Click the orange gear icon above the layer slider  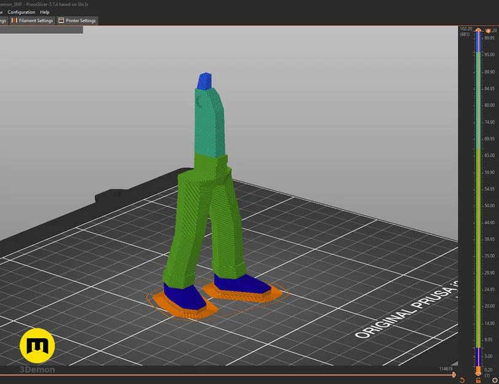[x=489, y=31]
